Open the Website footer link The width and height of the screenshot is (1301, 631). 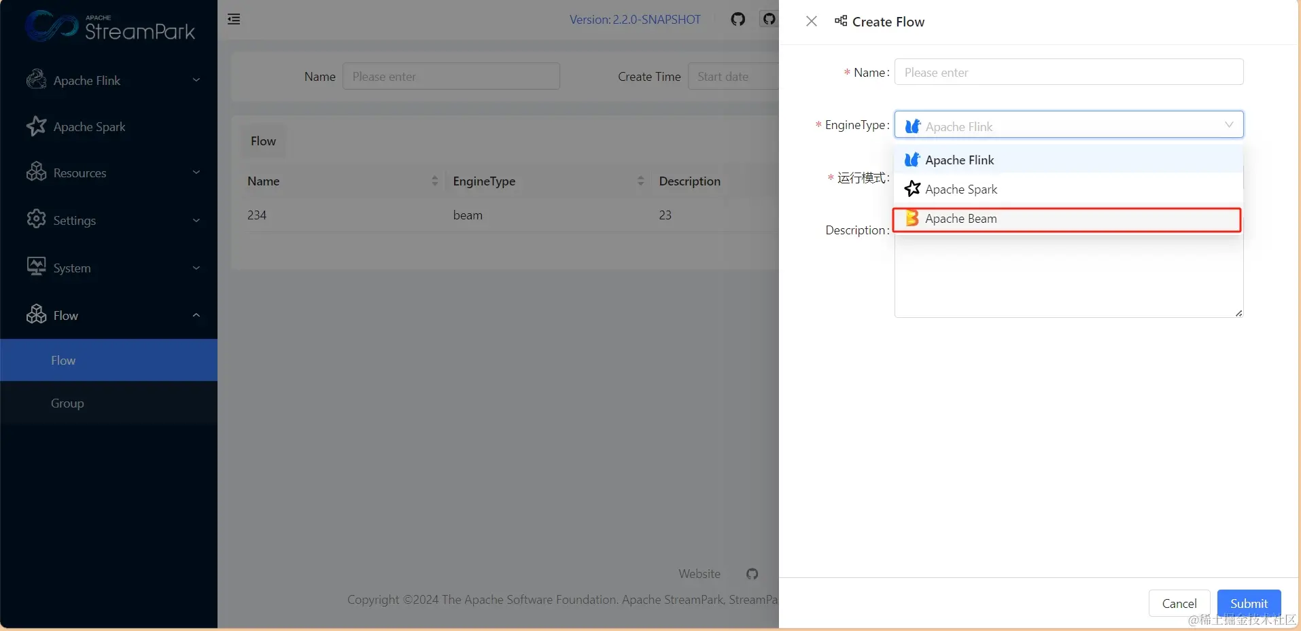[699, 574]
